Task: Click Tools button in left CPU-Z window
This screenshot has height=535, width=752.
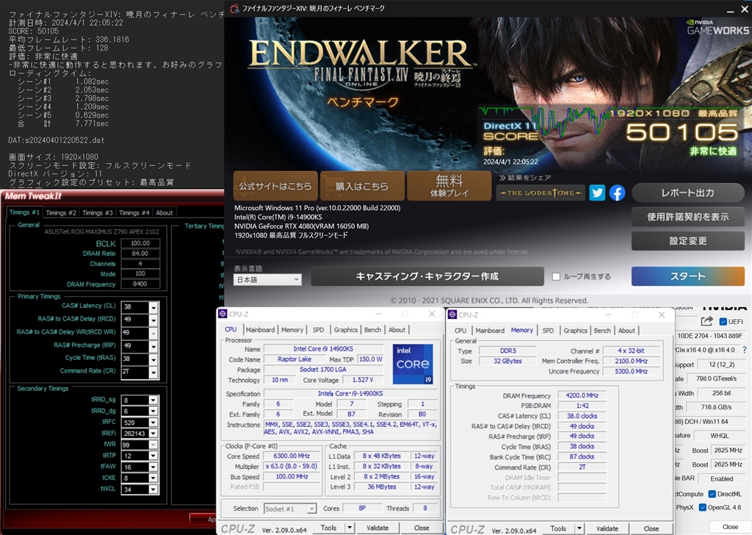Action: [x=328, y=528]
